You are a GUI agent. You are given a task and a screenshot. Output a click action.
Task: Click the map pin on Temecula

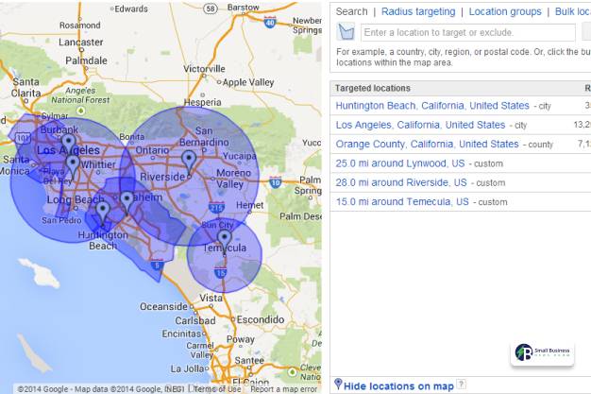pos(225,243)
